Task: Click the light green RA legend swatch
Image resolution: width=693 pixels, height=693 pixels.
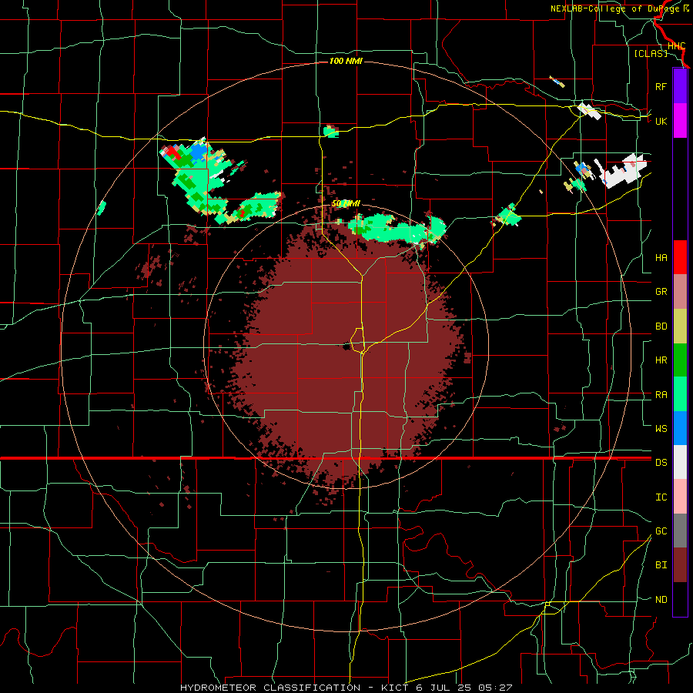Action: pos(680,394)
